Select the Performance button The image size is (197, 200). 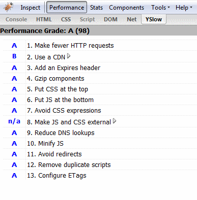click(67, 7)
